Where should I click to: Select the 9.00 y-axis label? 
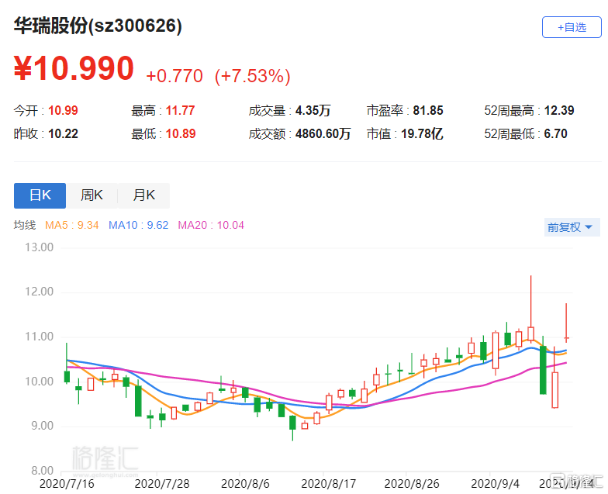point(42,426)
